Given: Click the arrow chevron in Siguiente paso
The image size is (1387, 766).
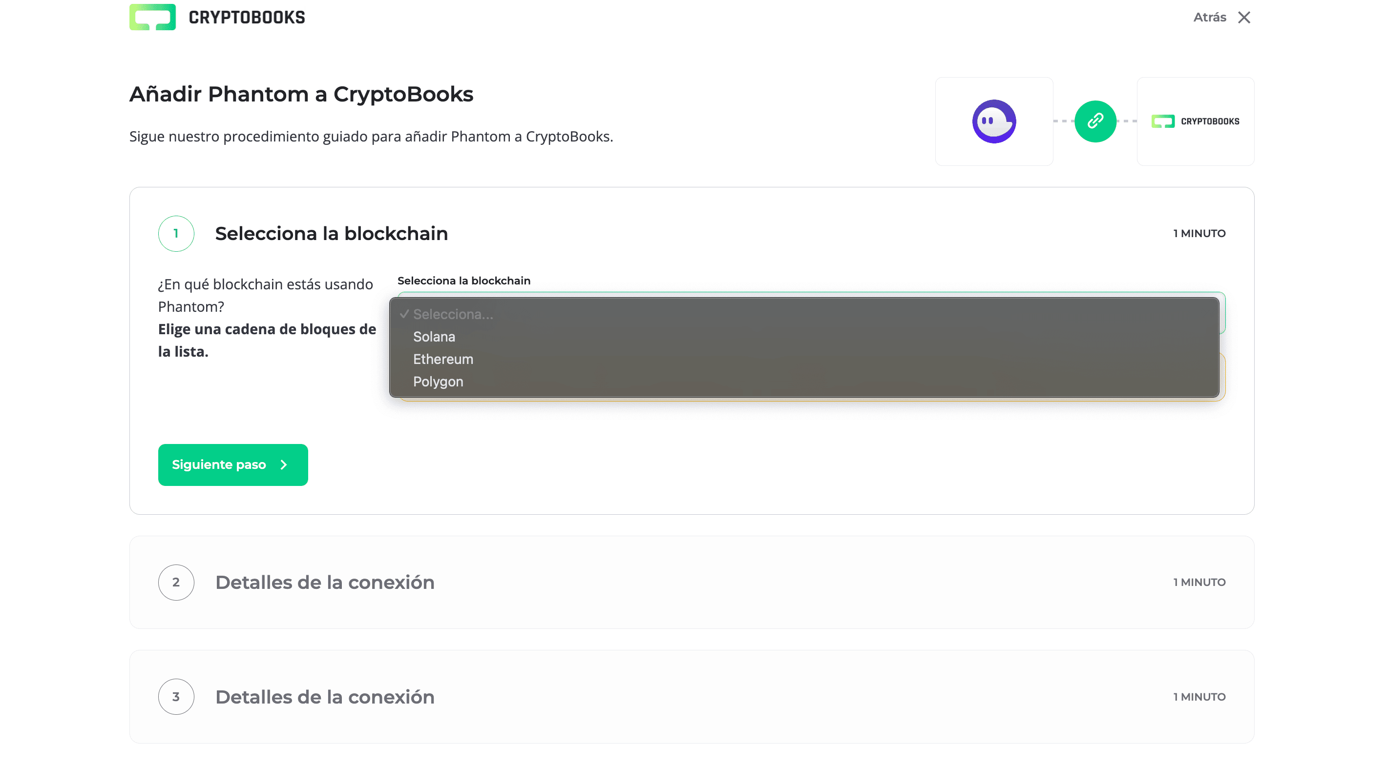Looking at the screenshot, I should [284, 465].
